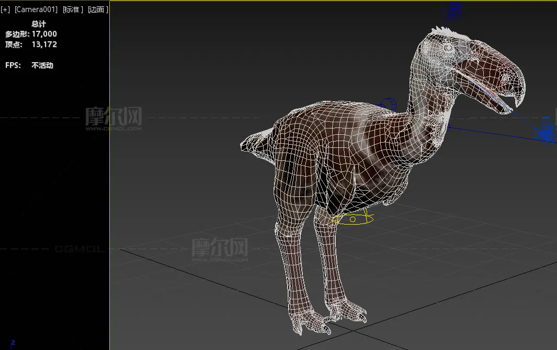Click the blue Z axis indicator
Image resolution: width=557 pixels, height=350 pixels.
click(x=13, y=343)
